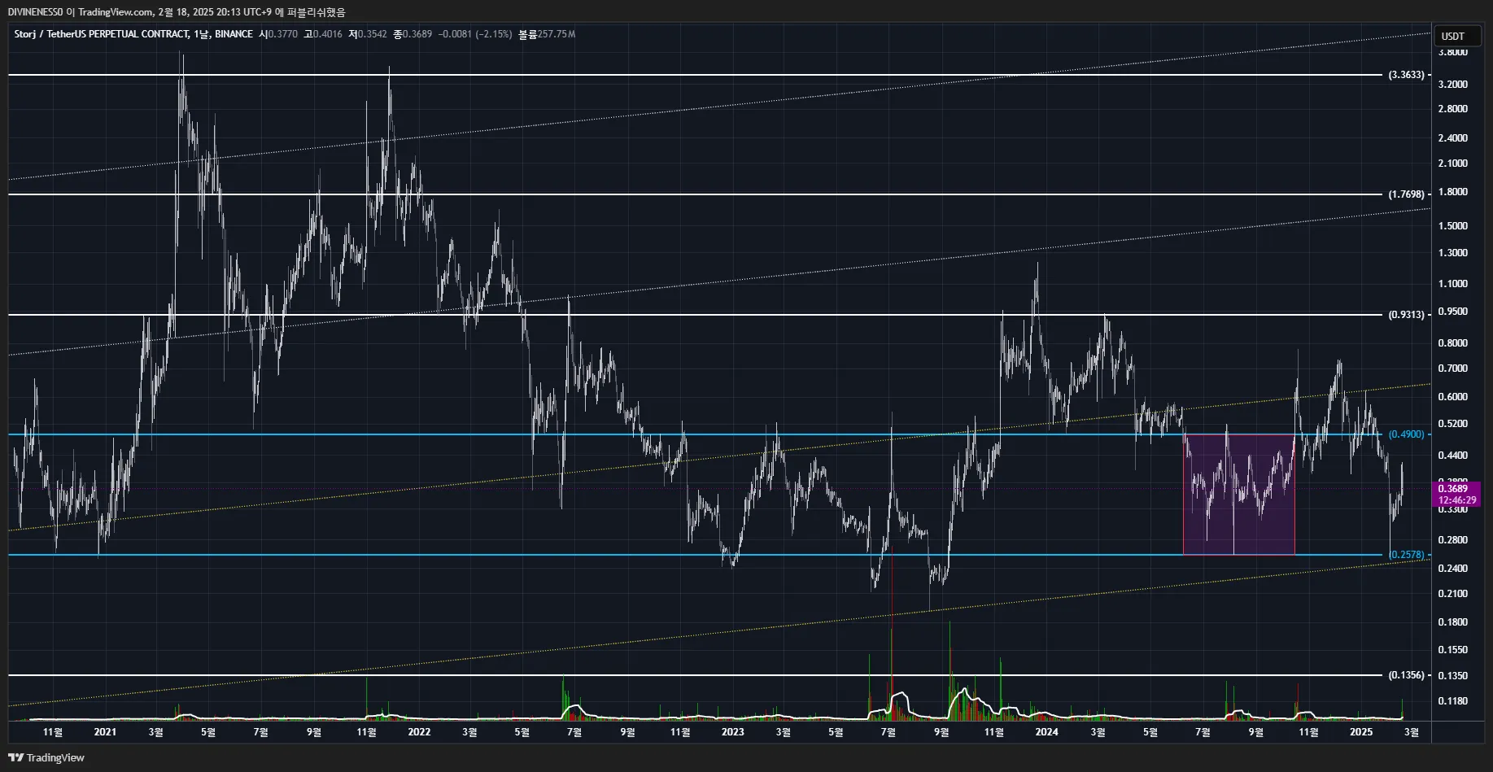Click the DIVINENESSO publisher name

click(36, 12)
